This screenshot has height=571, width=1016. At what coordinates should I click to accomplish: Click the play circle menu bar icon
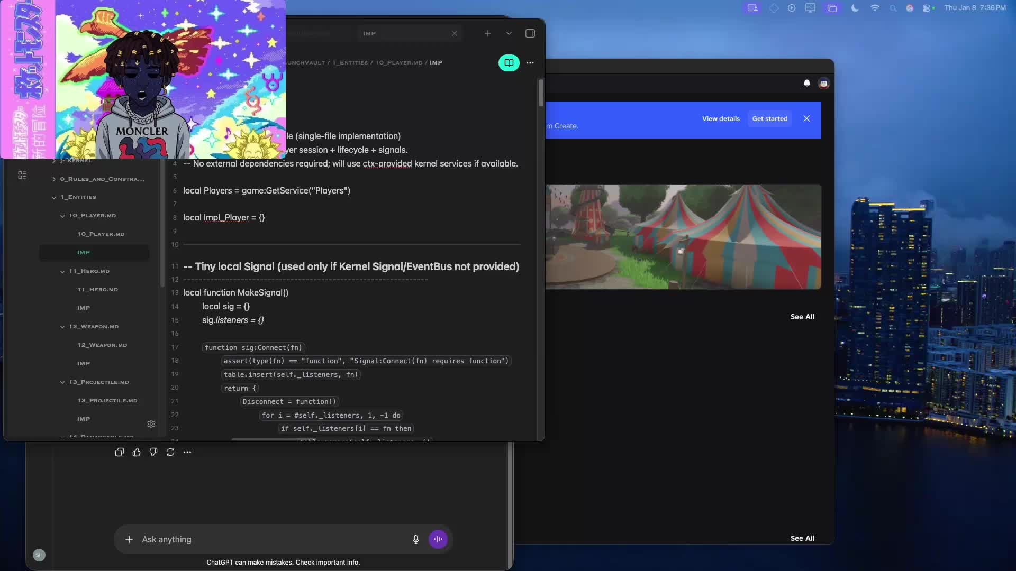[792, 8]
